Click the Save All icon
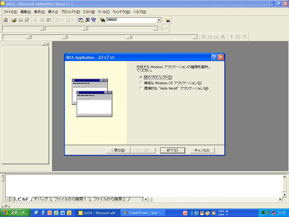Viewport: 289px width, 217px height. pos(27,20)
